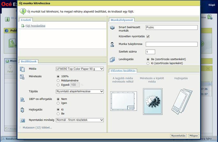Click the Munka tulajdonosa input field

click(172, 44)
